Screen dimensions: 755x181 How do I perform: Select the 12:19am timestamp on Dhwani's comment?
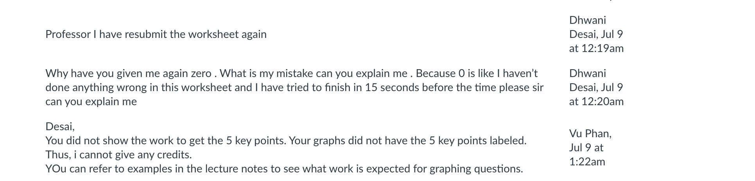coord(596,48)
